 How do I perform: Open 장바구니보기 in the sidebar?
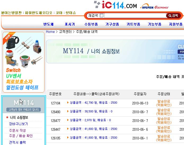(18, 124)
